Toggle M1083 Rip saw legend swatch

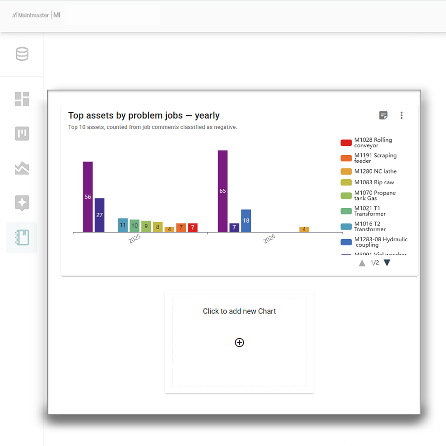(346, 183)
